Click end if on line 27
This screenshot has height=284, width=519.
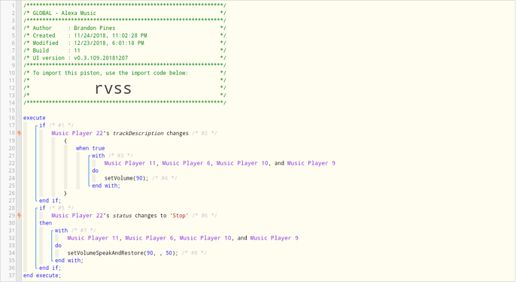(50, 201)
